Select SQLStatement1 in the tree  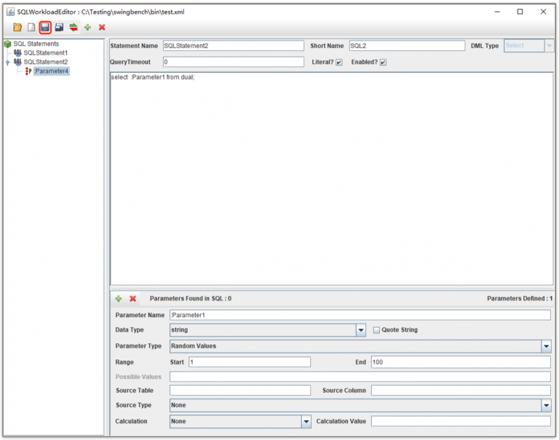coord(45,53)
